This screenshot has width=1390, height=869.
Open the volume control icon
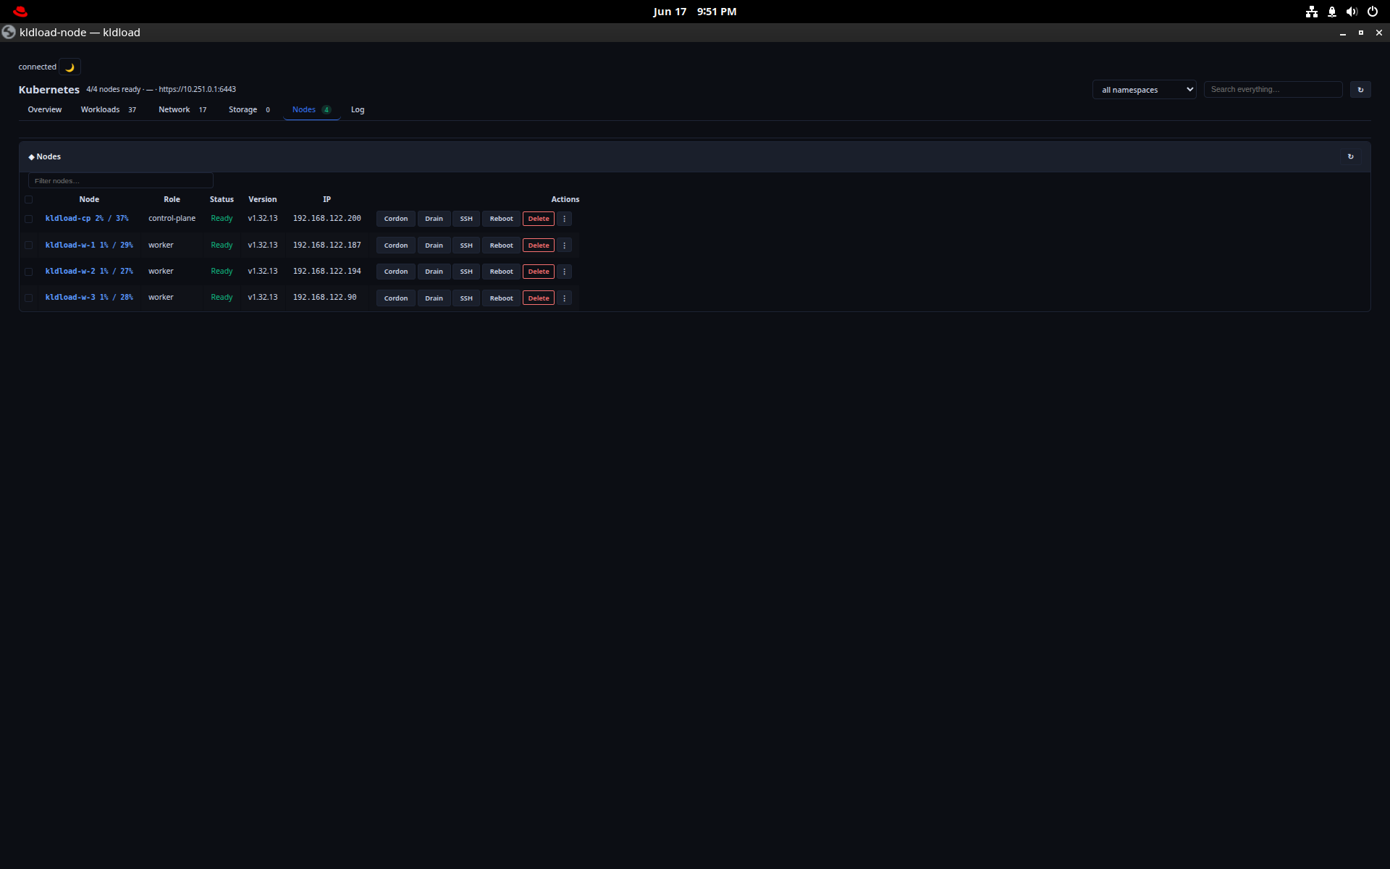[1352, 12]
